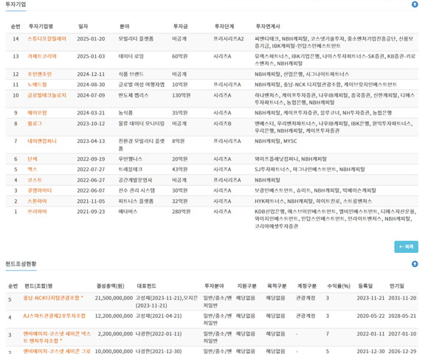Select the maturity date 2031-11-20
Image resolution: width=428 pixels, height=354 pixels.
pos(402,298)
